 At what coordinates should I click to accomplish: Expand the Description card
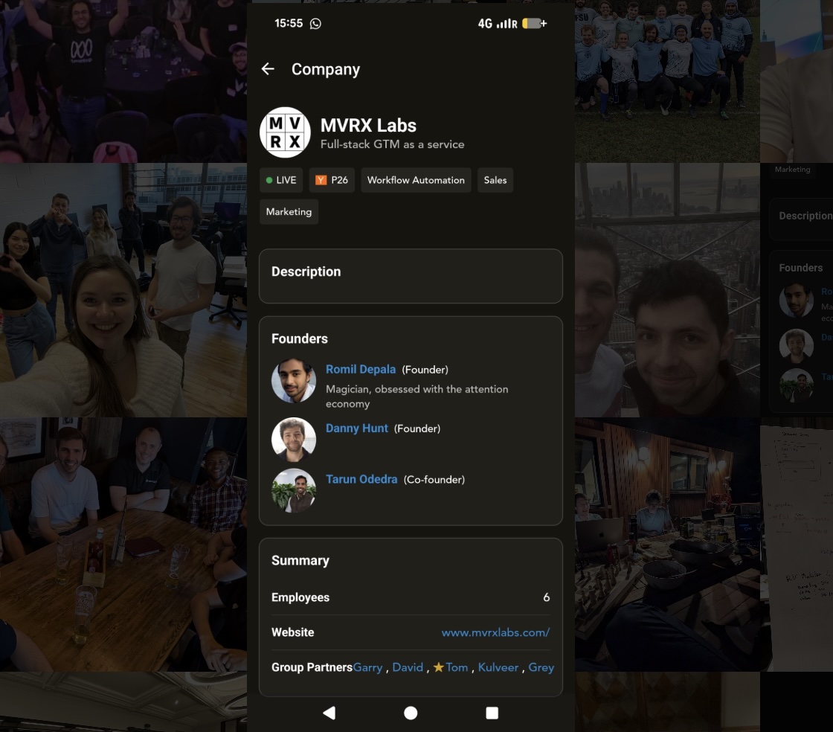(x=411, y=276)
